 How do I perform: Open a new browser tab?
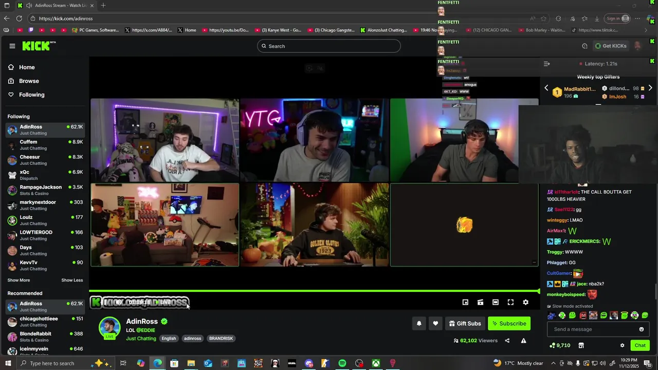(103, 6)
